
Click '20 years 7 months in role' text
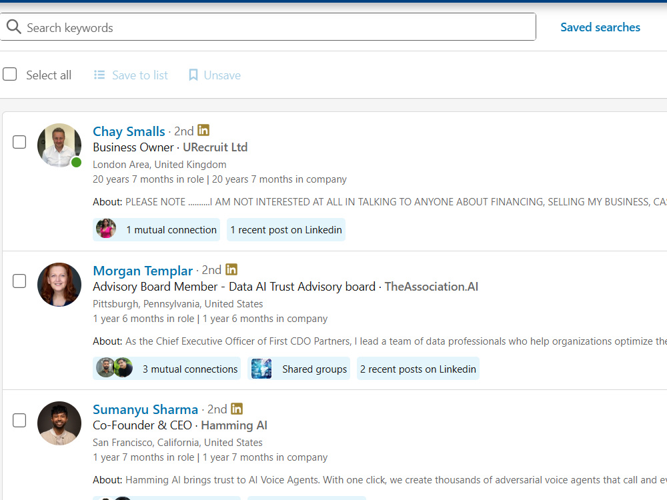click(148, 179)
